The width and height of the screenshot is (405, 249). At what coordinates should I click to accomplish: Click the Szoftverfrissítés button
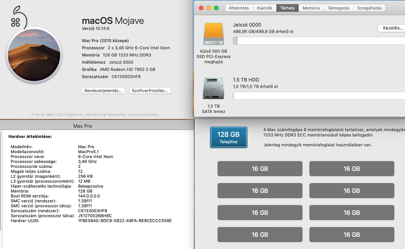click(x=150, y=91)
